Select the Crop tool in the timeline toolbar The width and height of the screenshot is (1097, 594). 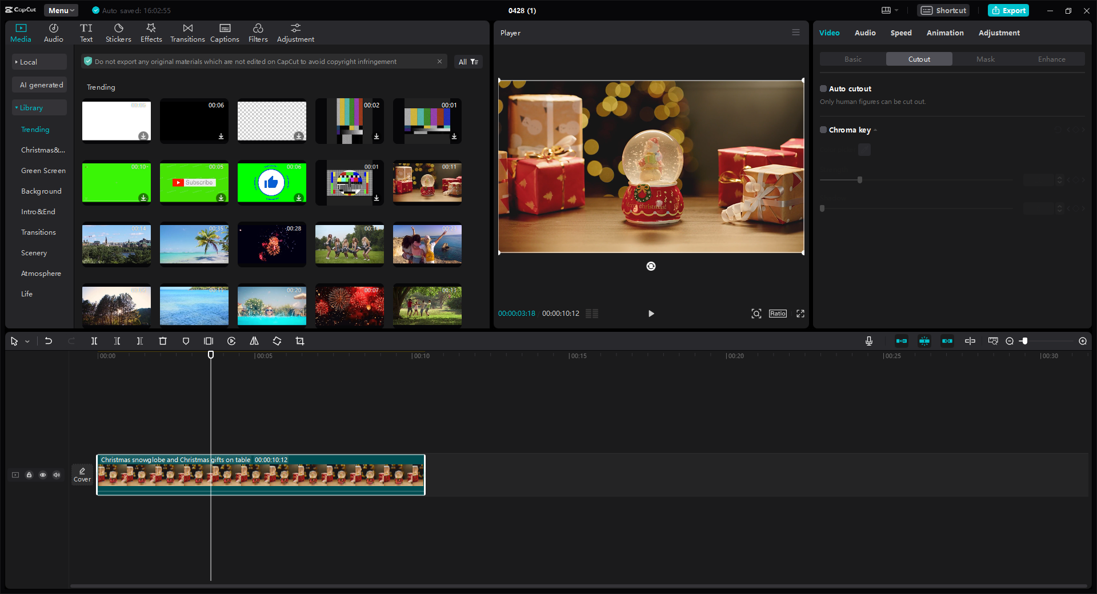coord(300,341)
